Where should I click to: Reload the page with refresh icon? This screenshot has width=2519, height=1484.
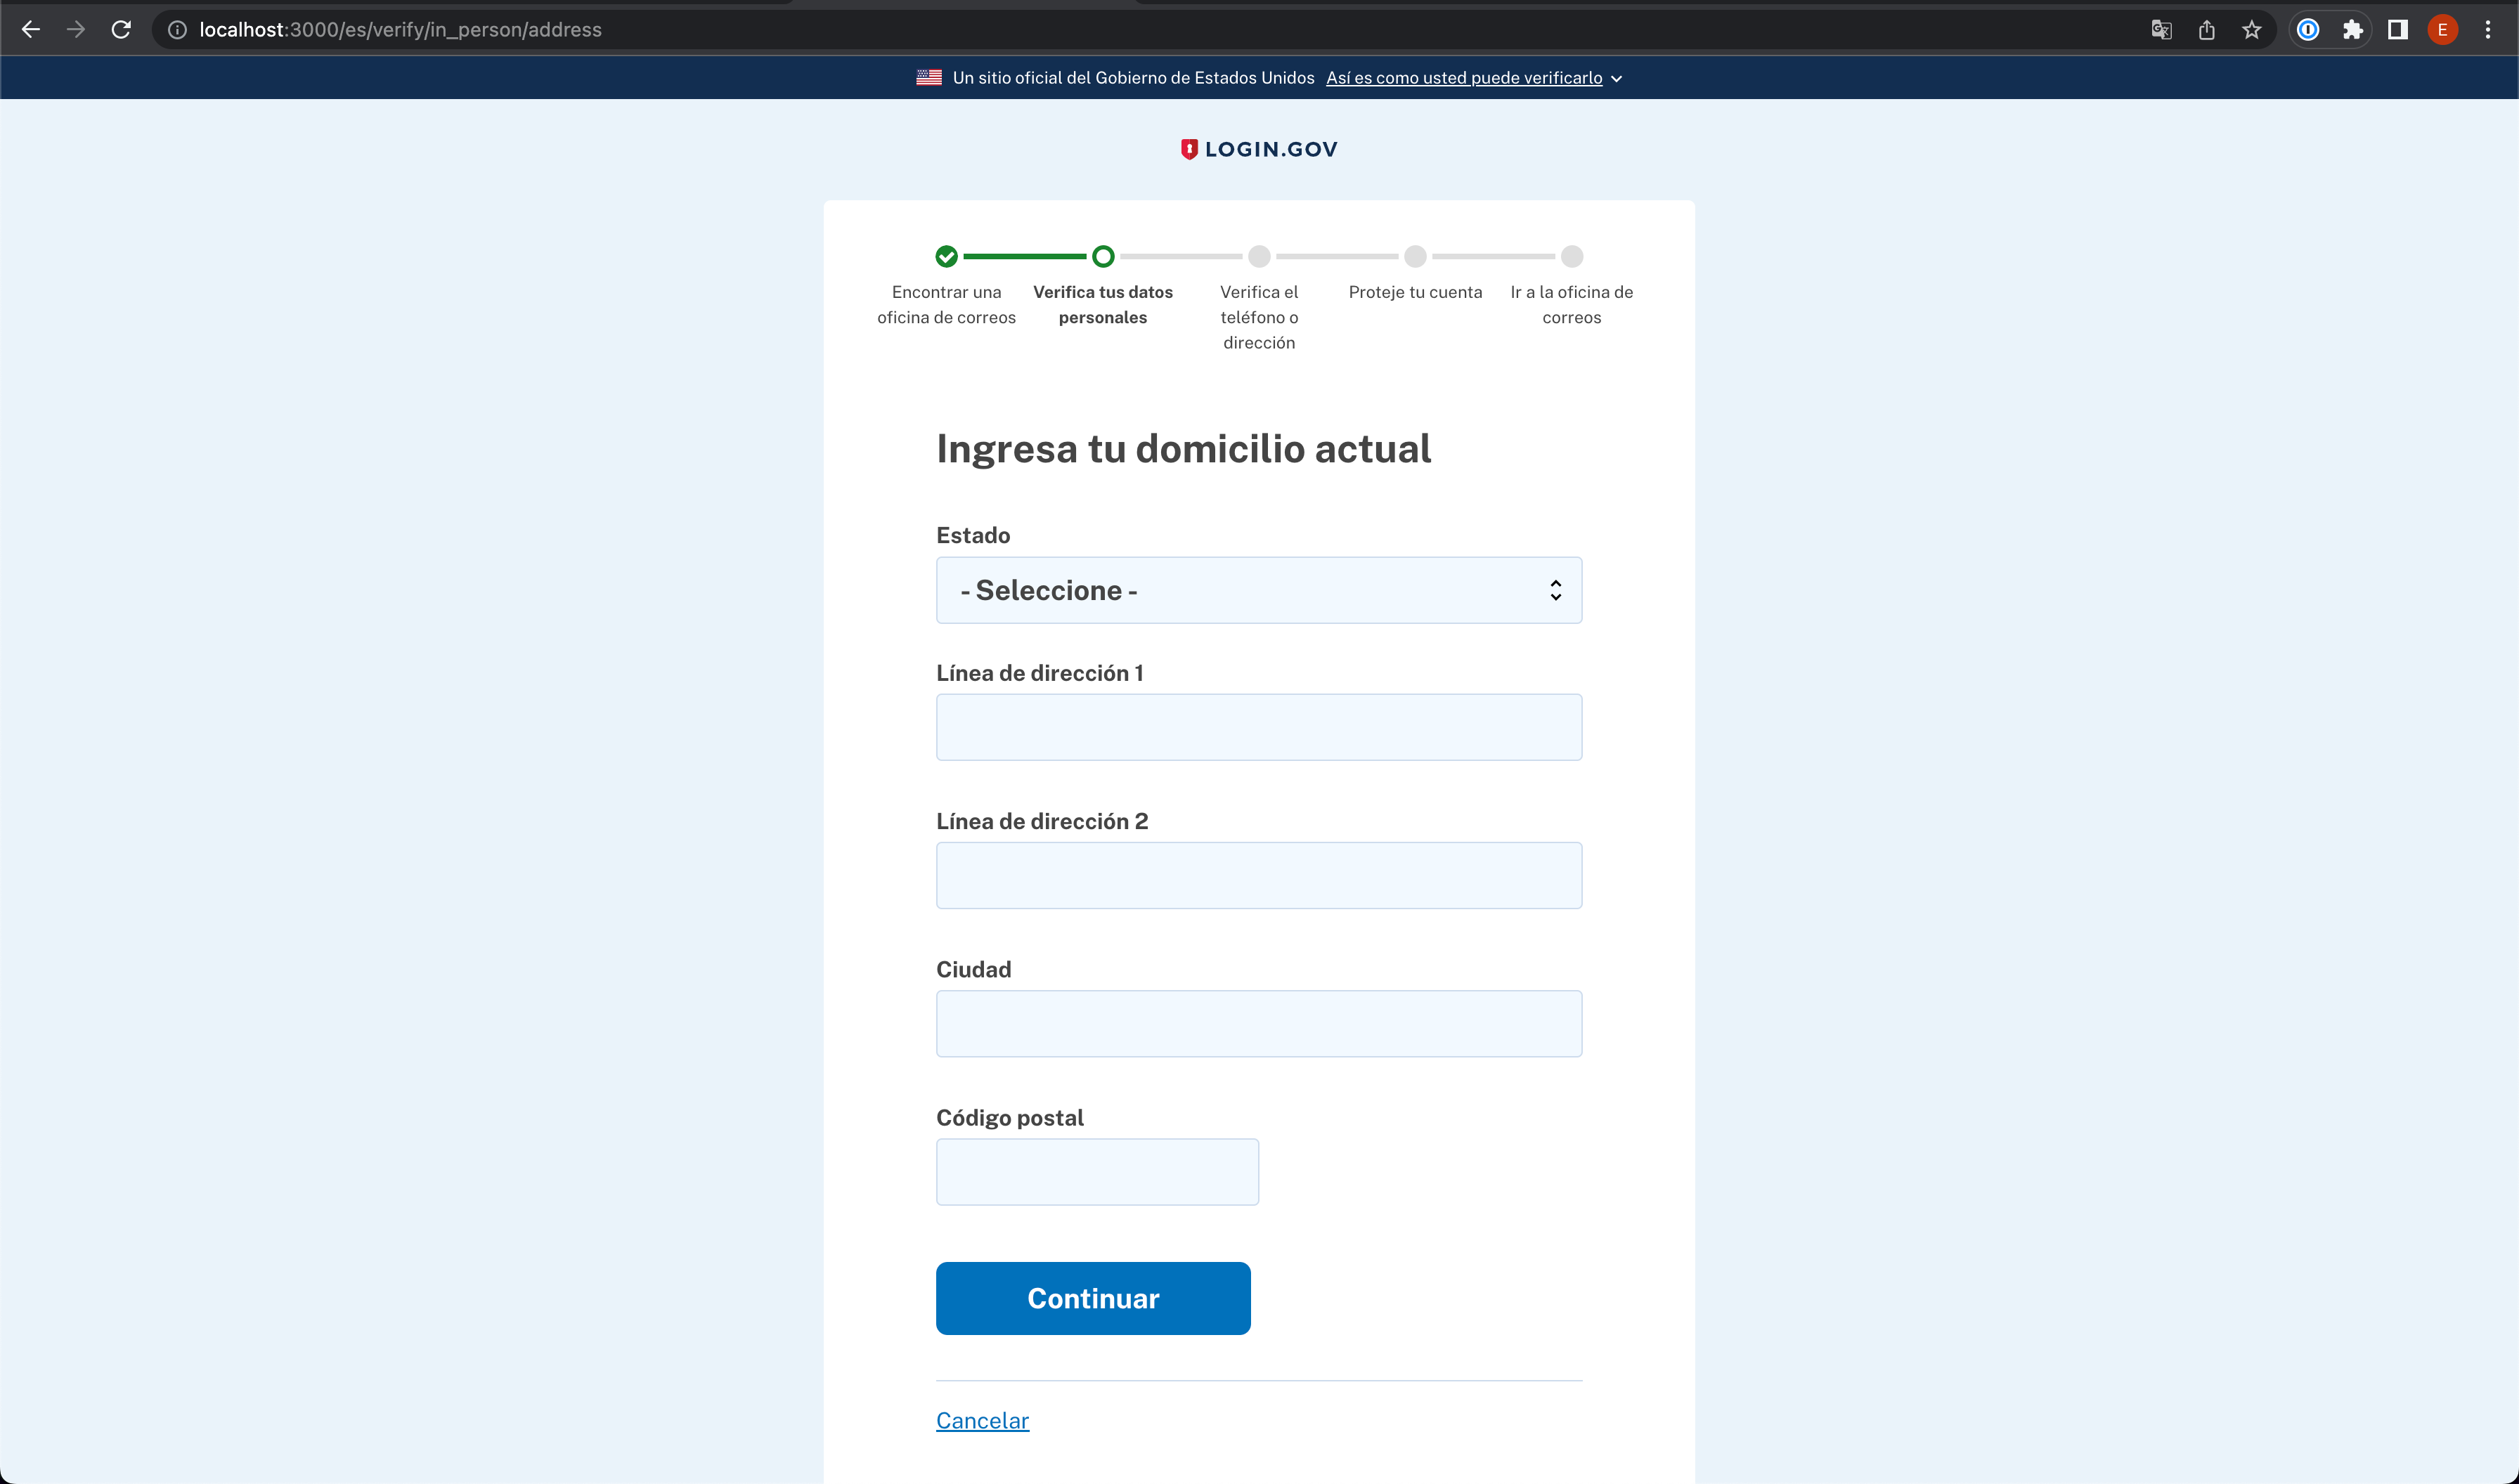[x=121, y=30]
